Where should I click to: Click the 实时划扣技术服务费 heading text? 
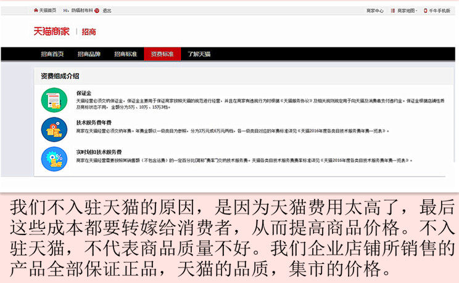click(99, 152)
